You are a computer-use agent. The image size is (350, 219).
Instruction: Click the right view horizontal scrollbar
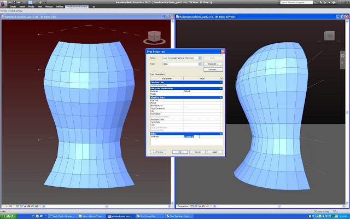(280, 206)
